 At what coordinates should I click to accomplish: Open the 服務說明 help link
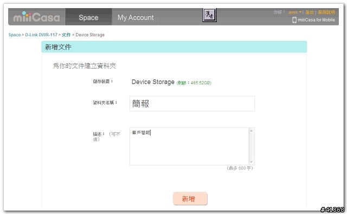[x=326, y=12]
